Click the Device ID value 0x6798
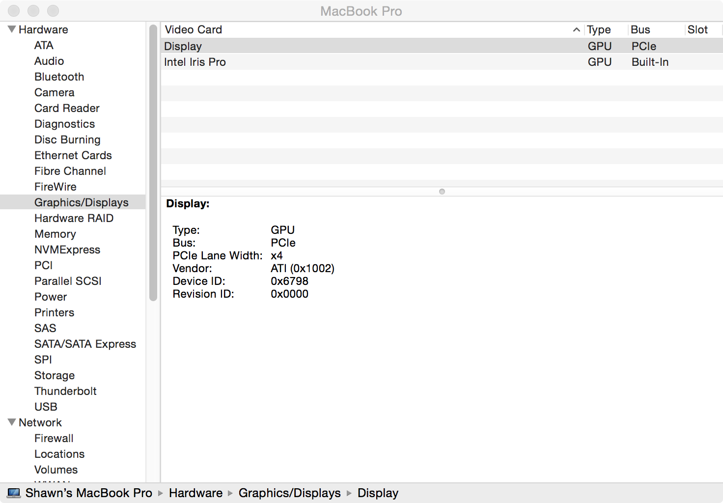This screenshot has height=503, width=723. 289,281
